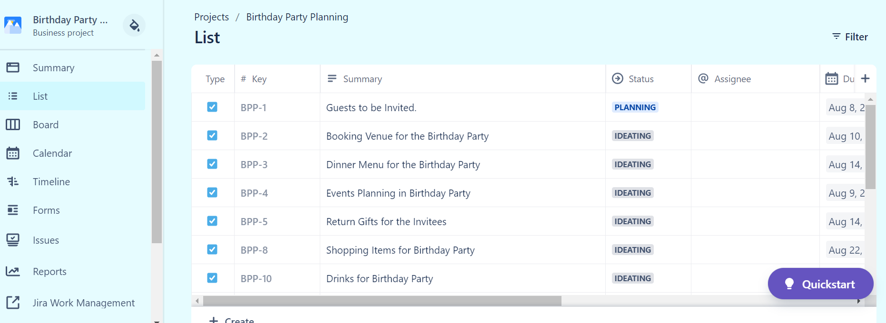The image size is (886, 323).
Task: Click summary 'Return Gifts for the Invitees'
Action: [x=386, y=222]
